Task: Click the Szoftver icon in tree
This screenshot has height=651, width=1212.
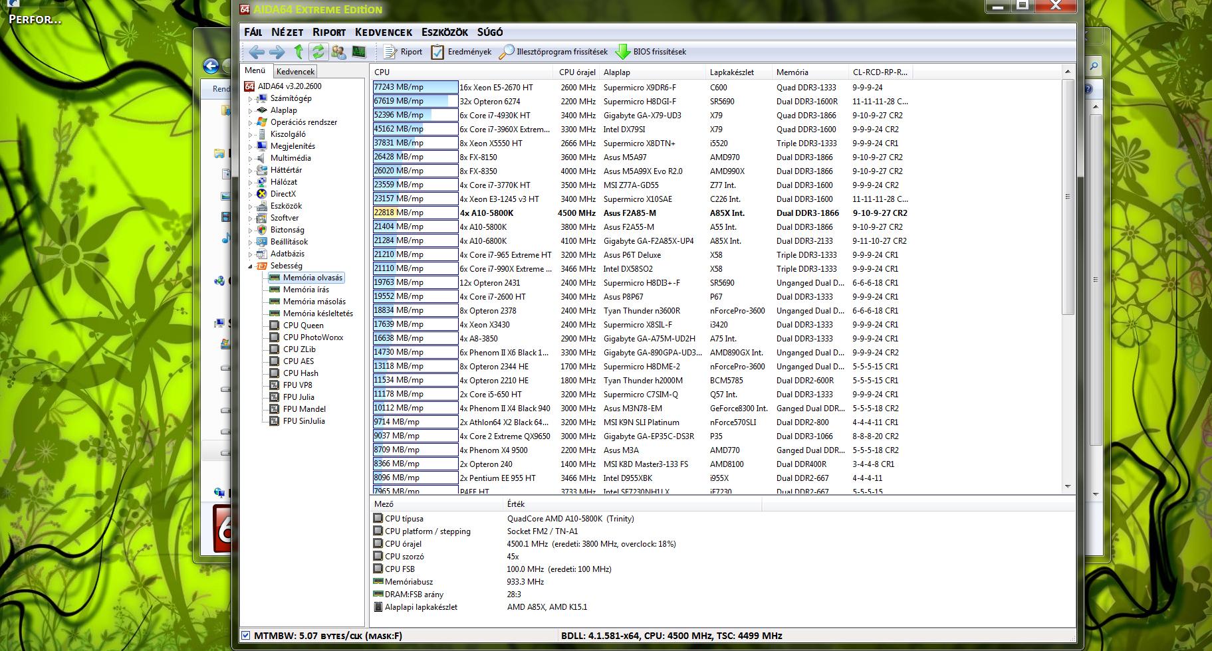Action: coord(262,218)
